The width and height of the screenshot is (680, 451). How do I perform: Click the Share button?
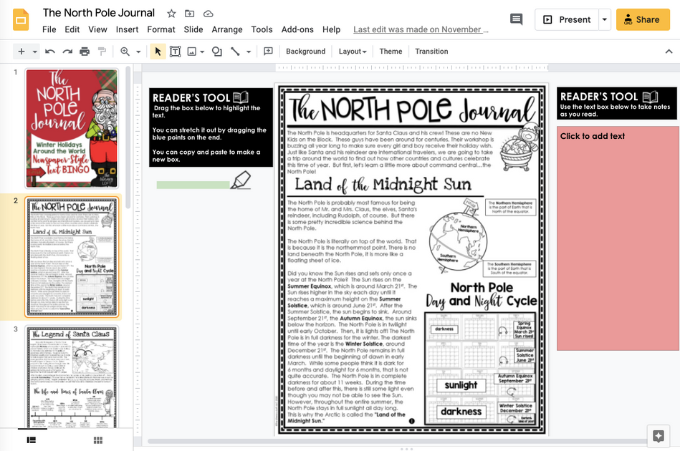pyautogui.click(x=642, y=19)
